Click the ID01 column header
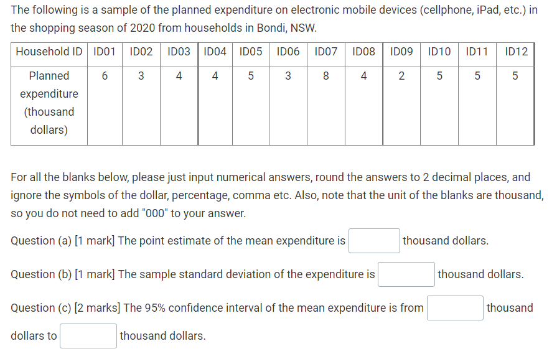557x359 pixels. tap(105, 52)
